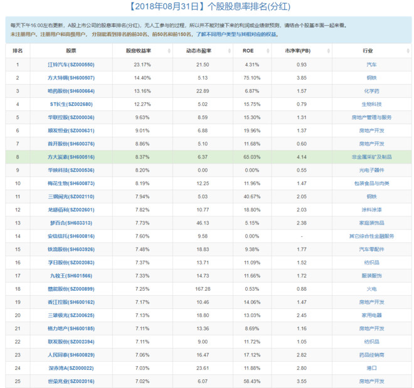
Task: Open stock link 世荣兆业(SZ002016)
Action: point(71,381)
